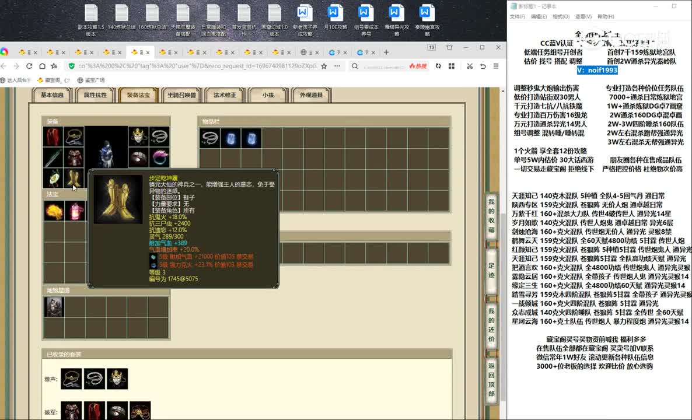Screen dimensions: 692x420
Task: Select the golden flame magic treasure icon
Action: pos(54,211)
